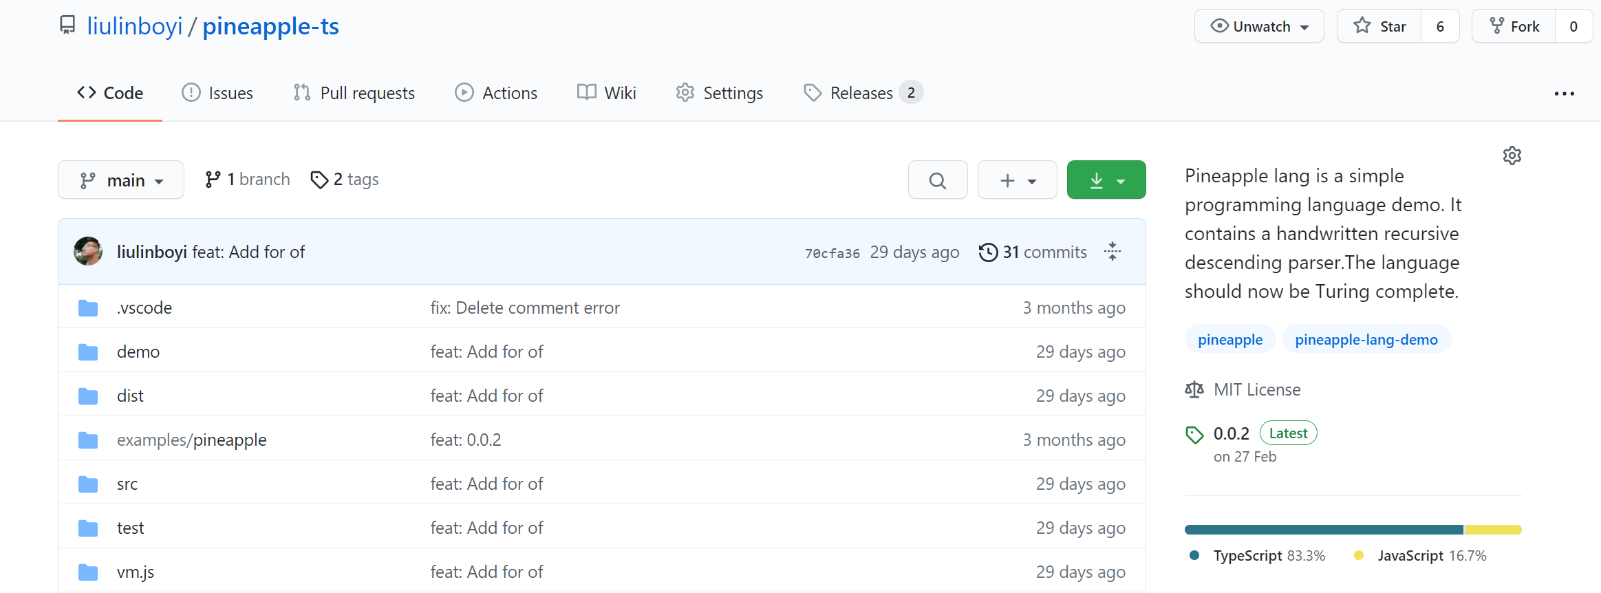
Task: Go to the Actions tab
Action: click(496, 93)
